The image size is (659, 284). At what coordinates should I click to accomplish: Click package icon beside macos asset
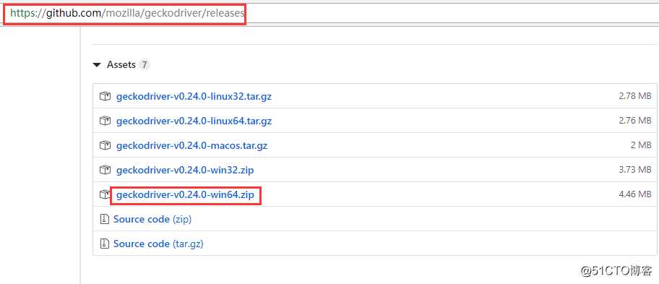[x=105, y=146]
